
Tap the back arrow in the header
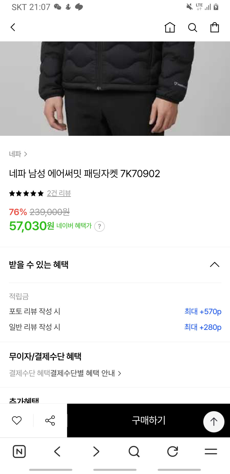point(13,27)
